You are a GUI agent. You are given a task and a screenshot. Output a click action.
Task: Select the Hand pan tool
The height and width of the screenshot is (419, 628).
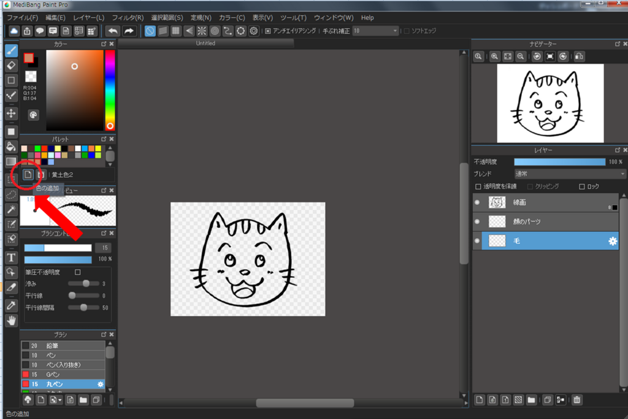pos(11,320)
